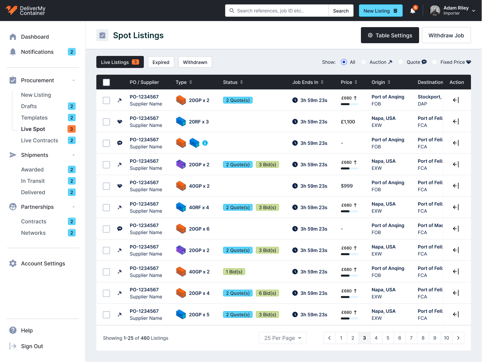Switch to the Expired tab

[161, 62]
